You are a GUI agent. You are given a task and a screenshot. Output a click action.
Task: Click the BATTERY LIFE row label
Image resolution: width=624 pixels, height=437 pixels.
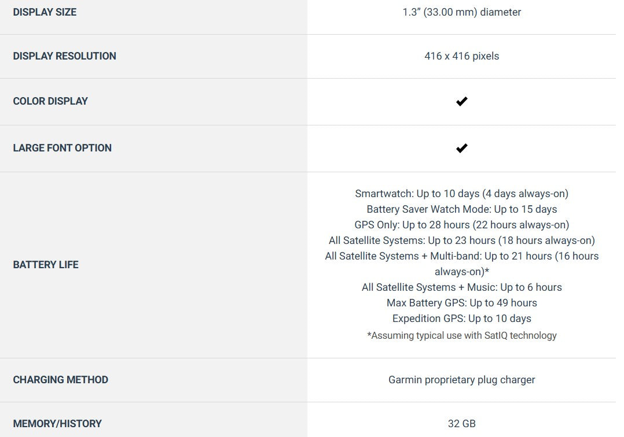pos(46,265)
